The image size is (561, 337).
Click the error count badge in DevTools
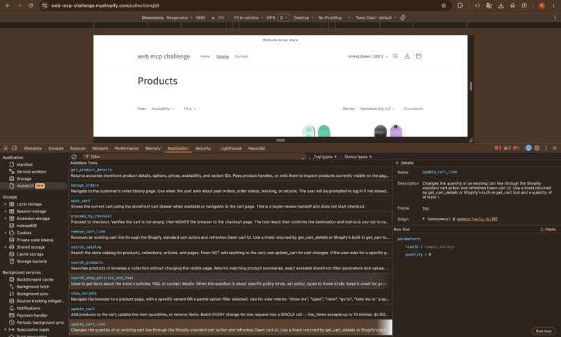[498, 148]
